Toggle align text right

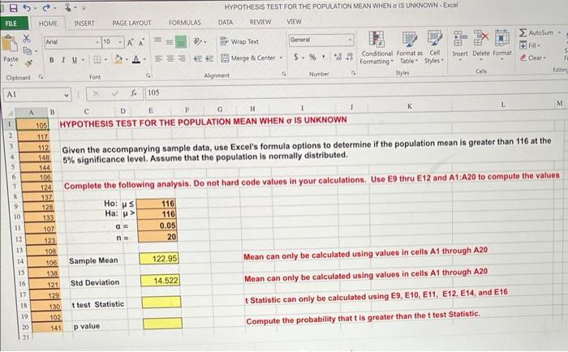[183, 58]
